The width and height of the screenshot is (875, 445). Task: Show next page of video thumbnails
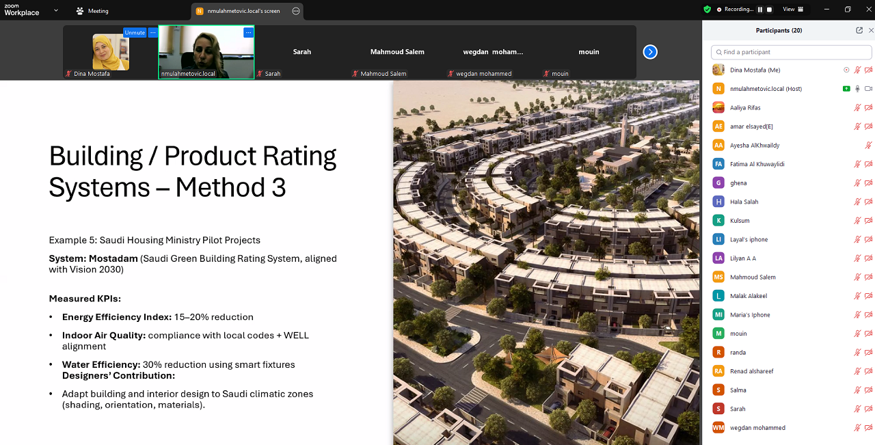pyautogui.click(x=650, y=52)
